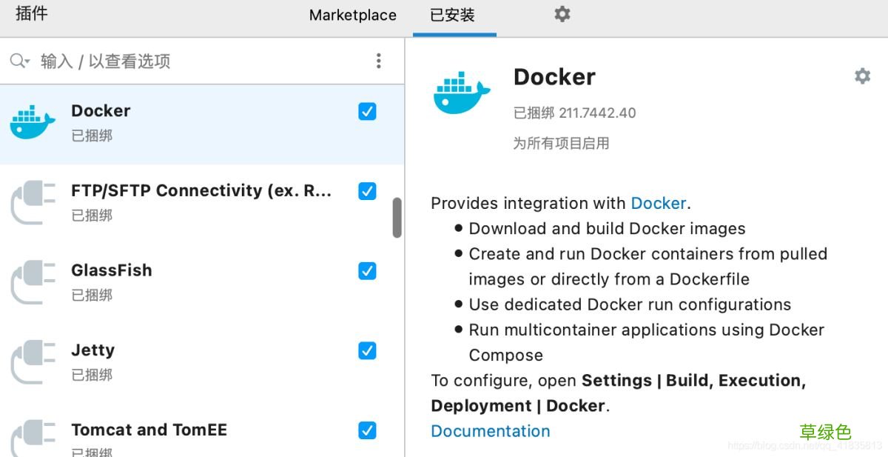Image resolution: width=888 pixels, height=457 pixels.
Task: Click the Docker hyperlink in the description
Action: coord(658,203)
